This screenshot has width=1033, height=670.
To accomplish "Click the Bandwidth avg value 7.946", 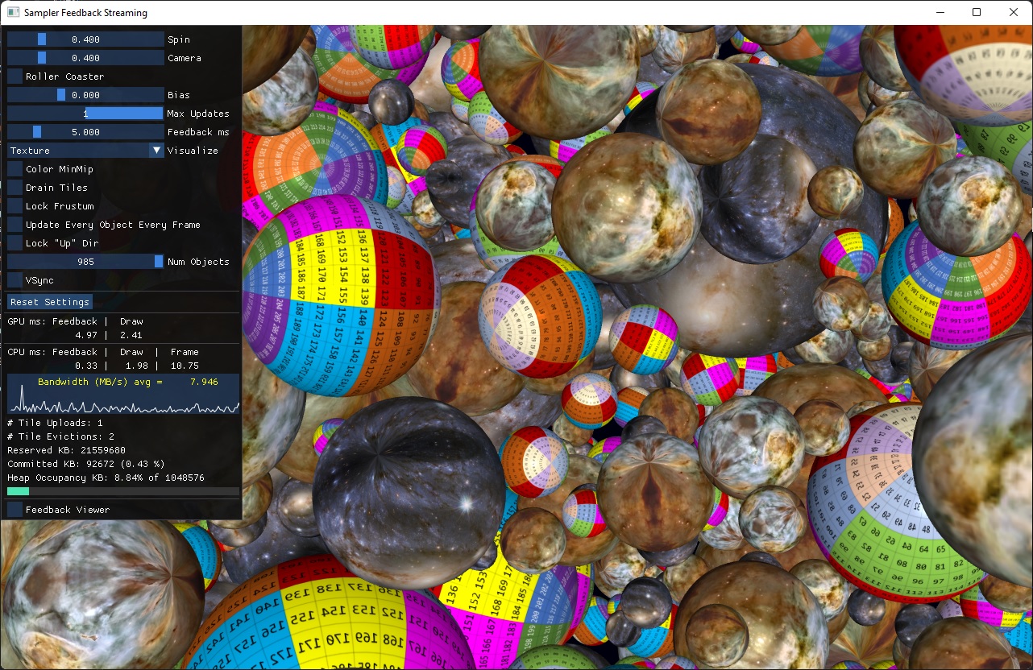I will pos(204,382).
